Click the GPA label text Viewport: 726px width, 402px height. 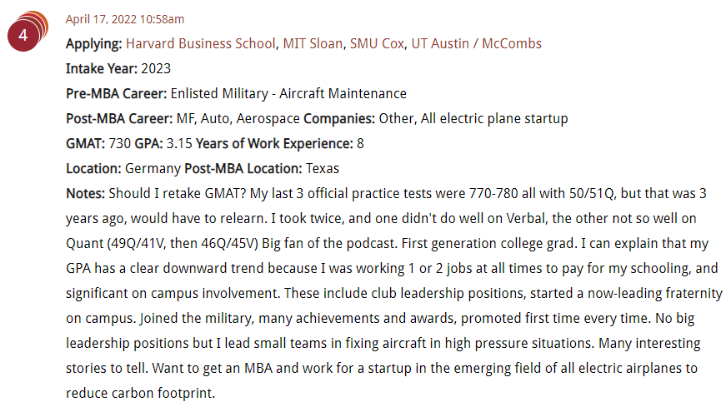pyautogui.click(x=148, y=143)
